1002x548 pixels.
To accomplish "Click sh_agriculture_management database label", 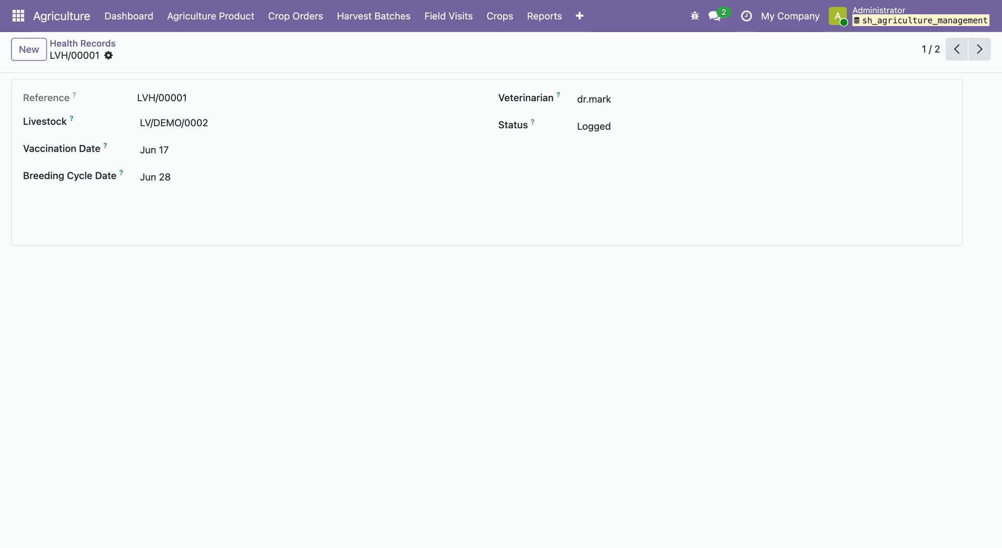I will point(921,20).
